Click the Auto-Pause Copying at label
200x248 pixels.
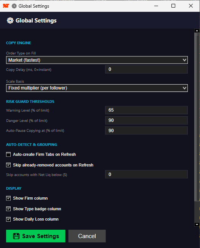coord(35,131)
